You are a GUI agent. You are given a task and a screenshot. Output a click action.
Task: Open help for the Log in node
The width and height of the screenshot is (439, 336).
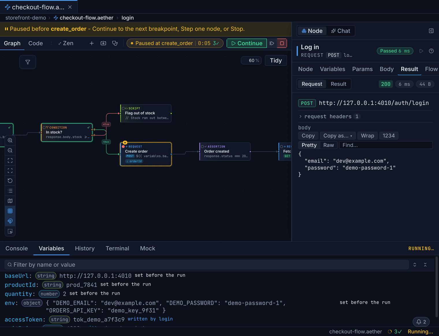431,51
